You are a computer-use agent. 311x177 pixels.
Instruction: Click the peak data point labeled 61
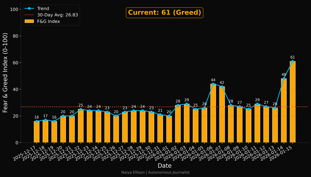tap(293, 61)
